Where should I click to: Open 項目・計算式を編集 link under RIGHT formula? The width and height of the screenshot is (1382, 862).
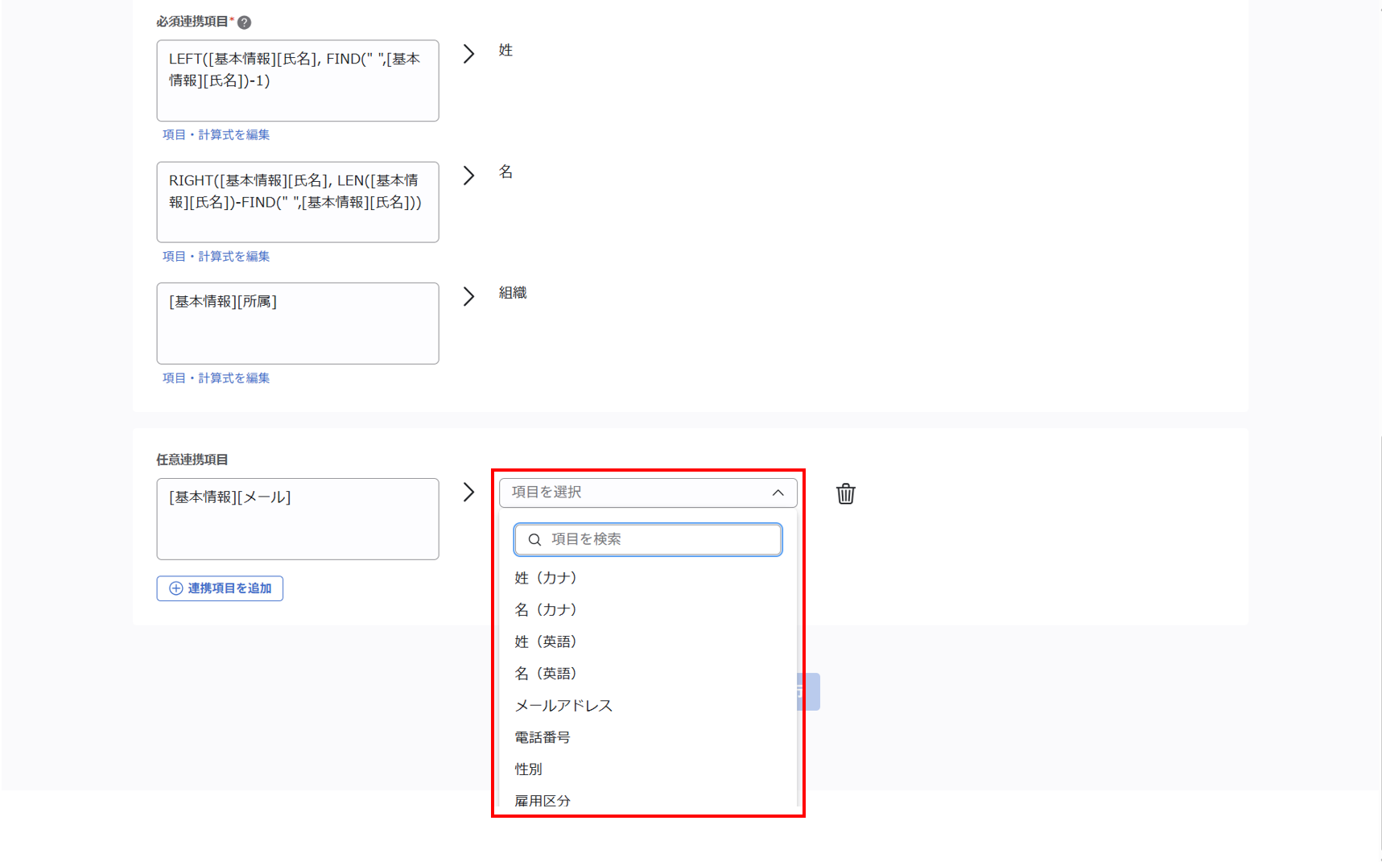point(216,257)
